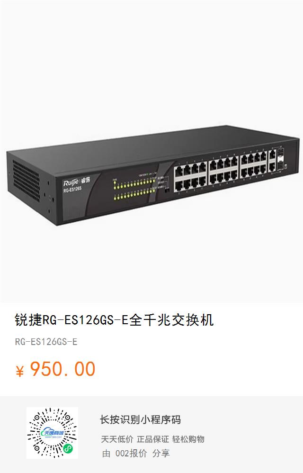Click the orange ¥ currency symbol

point(19,371)
